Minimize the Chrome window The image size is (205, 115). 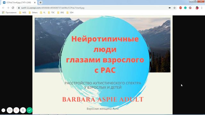(191, 1)
